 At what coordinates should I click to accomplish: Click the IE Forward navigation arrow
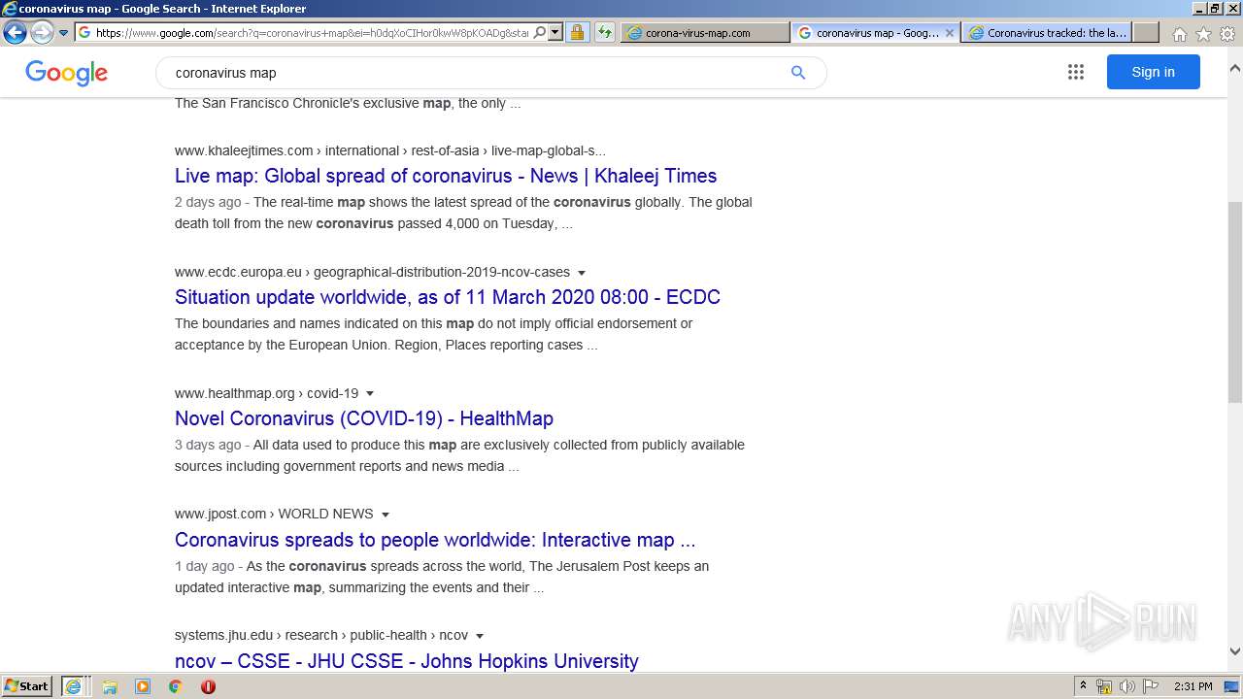pos(41,32)
